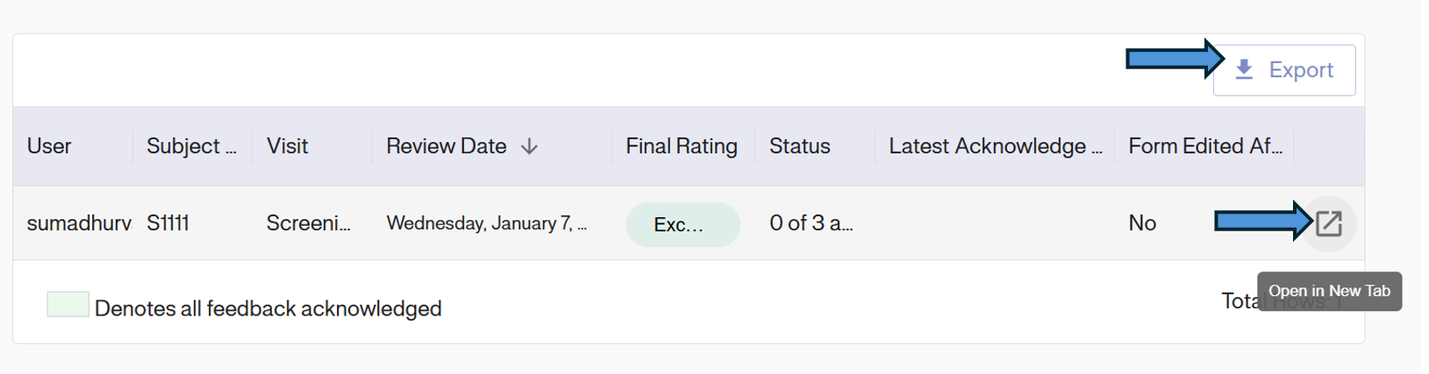Select the S1111 subject cell
Image resolution: width=1429 pixels, height=374 pixels.
tap(168, 223)
